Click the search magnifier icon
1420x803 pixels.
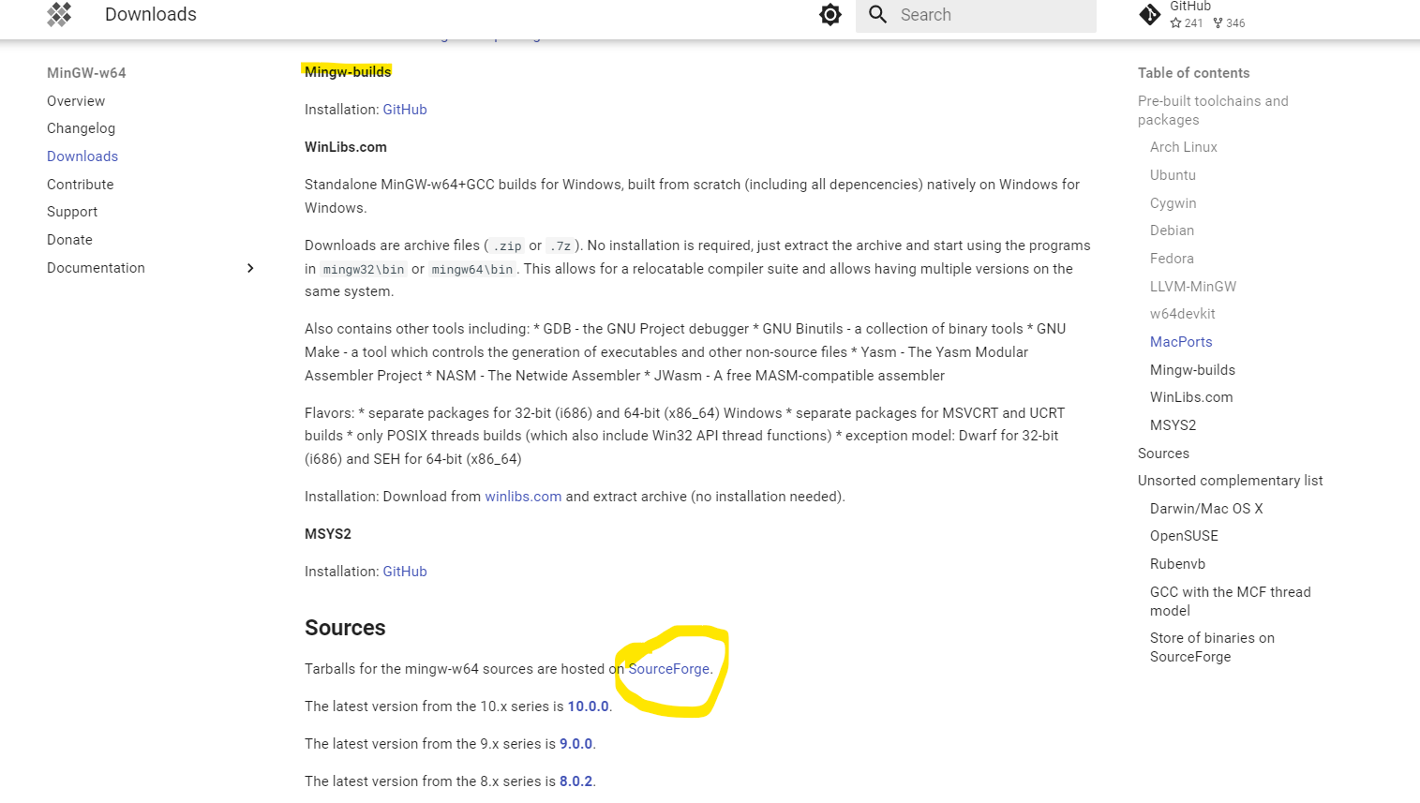click(x=877, y=14)
